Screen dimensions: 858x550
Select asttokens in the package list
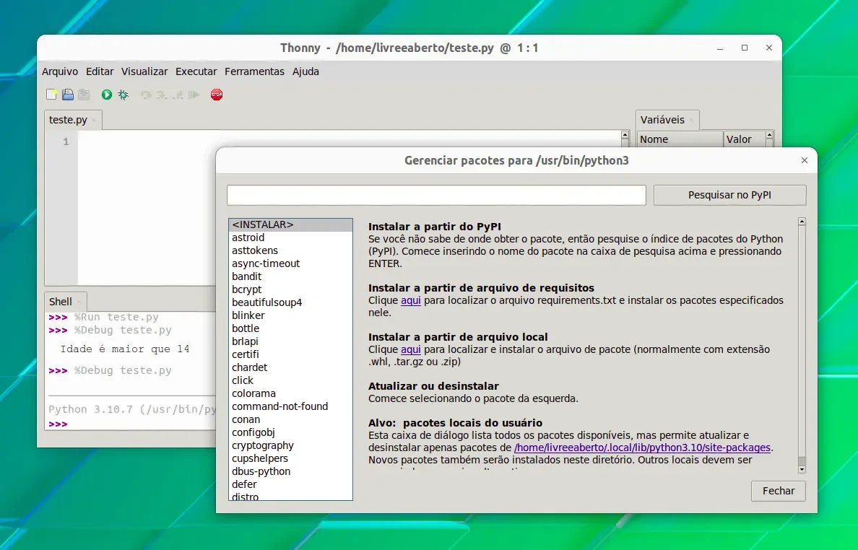click(x=290, y=250)
